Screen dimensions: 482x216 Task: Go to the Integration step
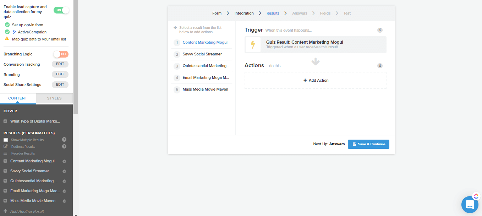pyautogui.click(x=244, y=13)
